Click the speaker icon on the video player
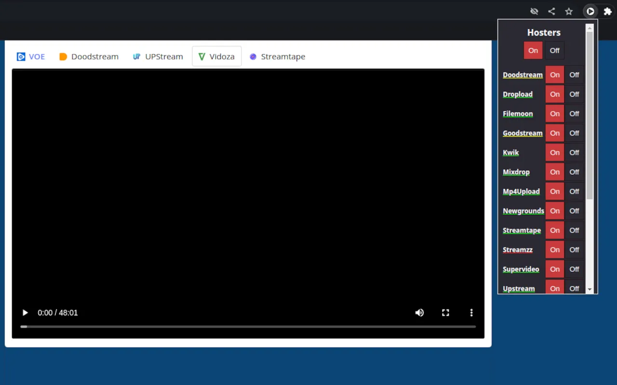Viewport: 617px width, 385px height. pos(419,313)
